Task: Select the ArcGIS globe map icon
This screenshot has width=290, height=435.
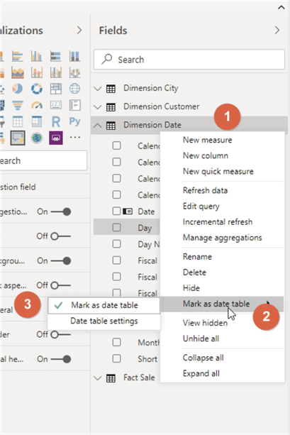Action: 37,138
